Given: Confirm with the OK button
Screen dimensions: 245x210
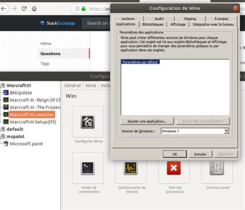Looking at the screenshot, I should pos(175,154).
